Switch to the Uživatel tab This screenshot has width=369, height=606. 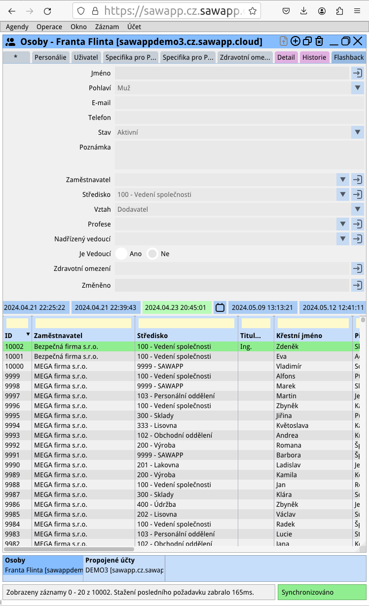point(86,57)
